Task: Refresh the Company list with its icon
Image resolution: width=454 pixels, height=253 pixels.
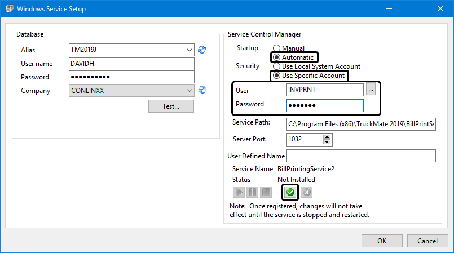Action: [x=202, y=90]
